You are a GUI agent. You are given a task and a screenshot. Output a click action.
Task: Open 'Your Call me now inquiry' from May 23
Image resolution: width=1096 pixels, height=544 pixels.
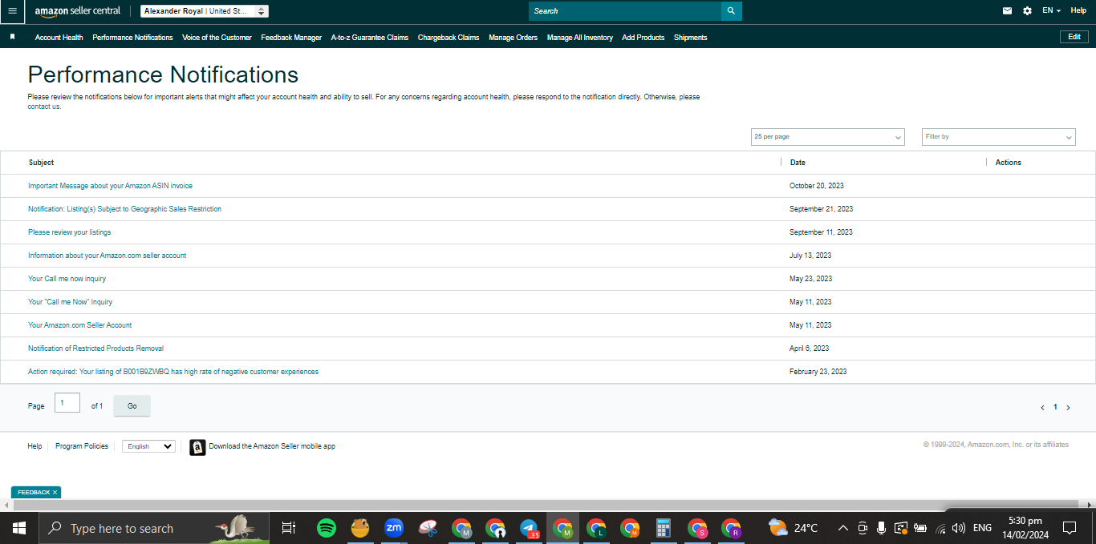coord(67,279)
